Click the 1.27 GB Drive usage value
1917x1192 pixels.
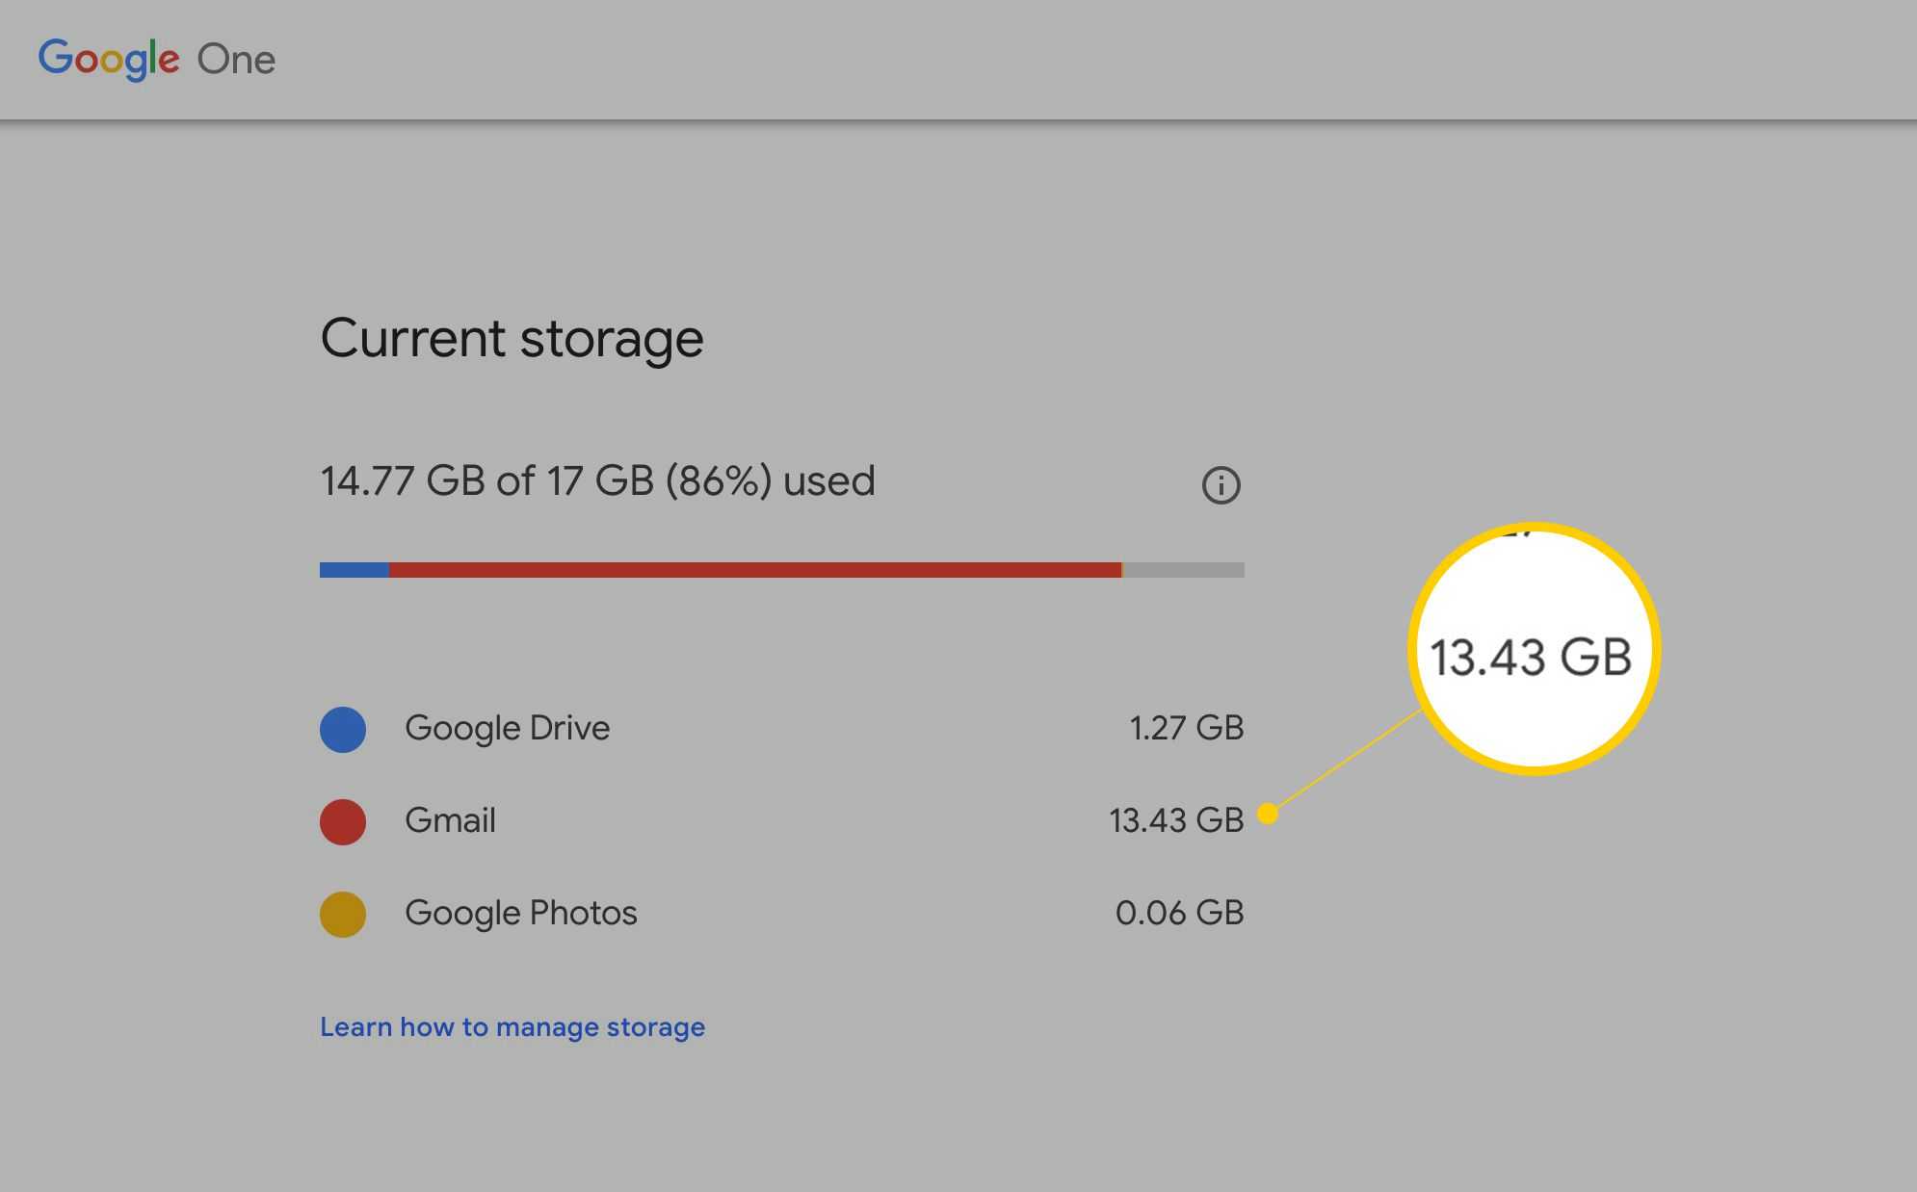[1186, 728]
